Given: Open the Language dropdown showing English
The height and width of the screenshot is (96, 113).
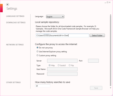Looking at the screenshot, I should pyautogui.click(x=55, y=17).
